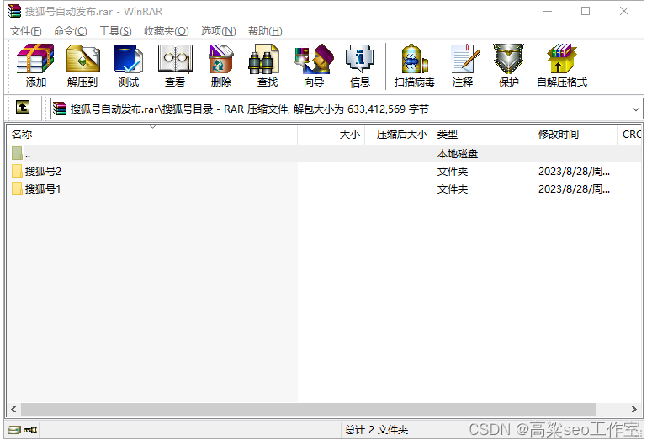The height and width of the screenshot is (446, 652).
Task: Click the key password icon in the status bar
Action: pos(30,430)
